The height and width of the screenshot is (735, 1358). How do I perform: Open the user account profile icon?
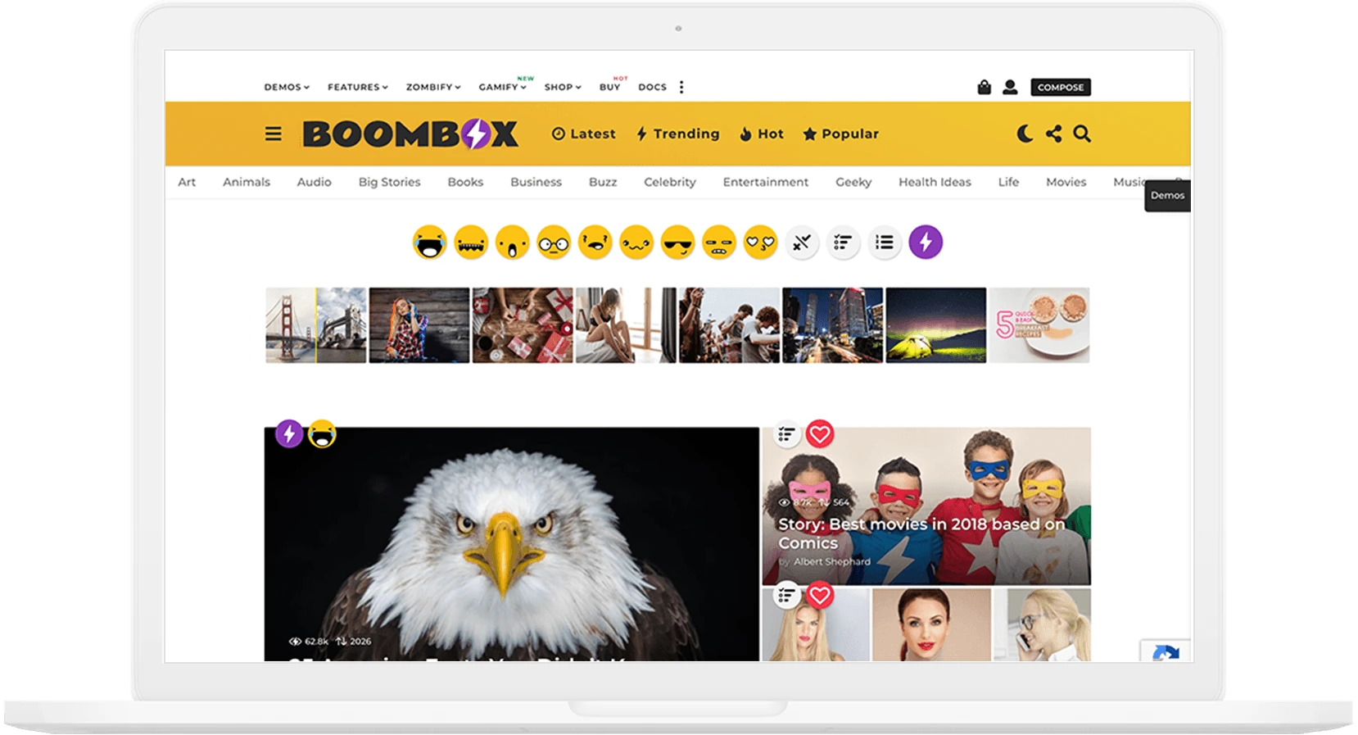[1010, 87]
